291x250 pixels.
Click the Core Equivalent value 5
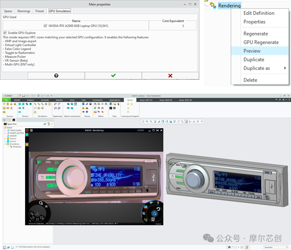(183, 26)
